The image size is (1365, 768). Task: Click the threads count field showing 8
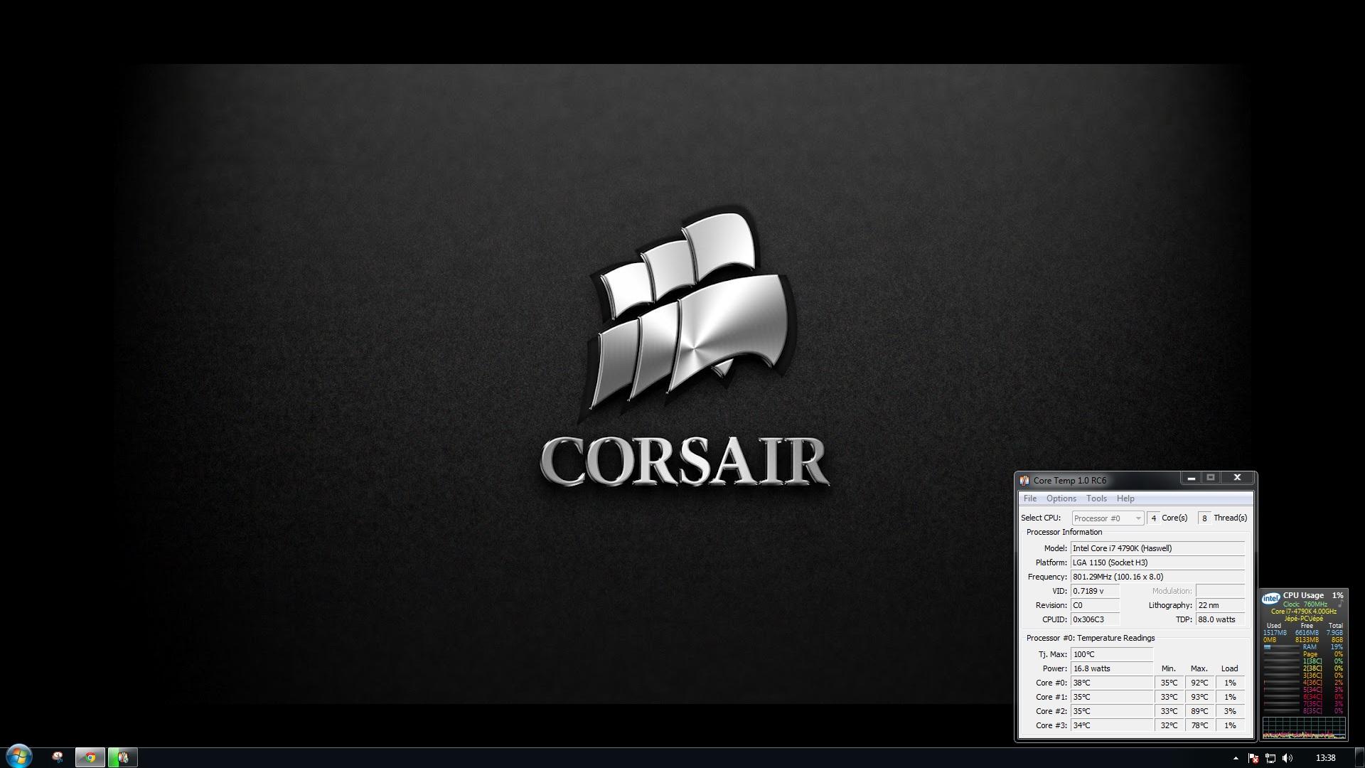[1204, 518]
